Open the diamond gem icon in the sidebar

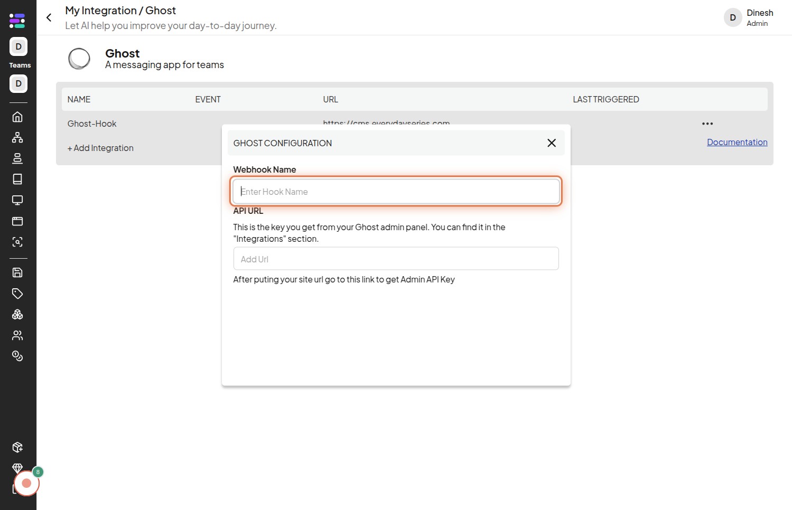17,468
